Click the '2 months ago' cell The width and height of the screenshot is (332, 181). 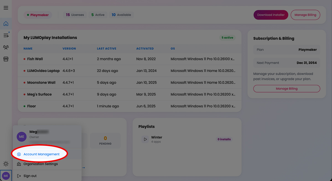[x=109, y=59]
